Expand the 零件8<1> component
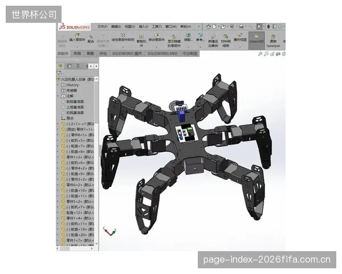 [x=58, y=135]
